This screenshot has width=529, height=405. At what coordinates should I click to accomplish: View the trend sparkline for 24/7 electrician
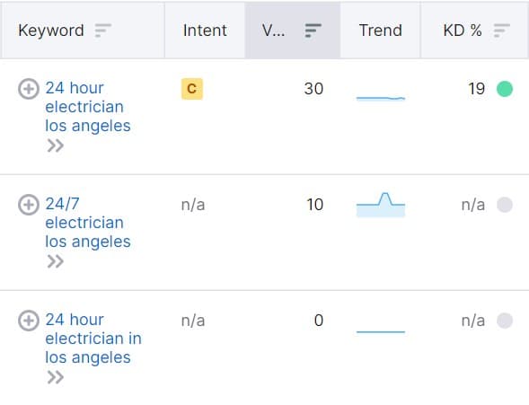[381, 205]
